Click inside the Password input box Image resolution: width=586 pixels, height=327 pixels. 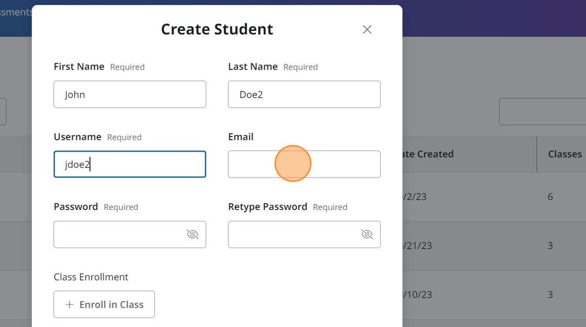(x=120, y=234)
